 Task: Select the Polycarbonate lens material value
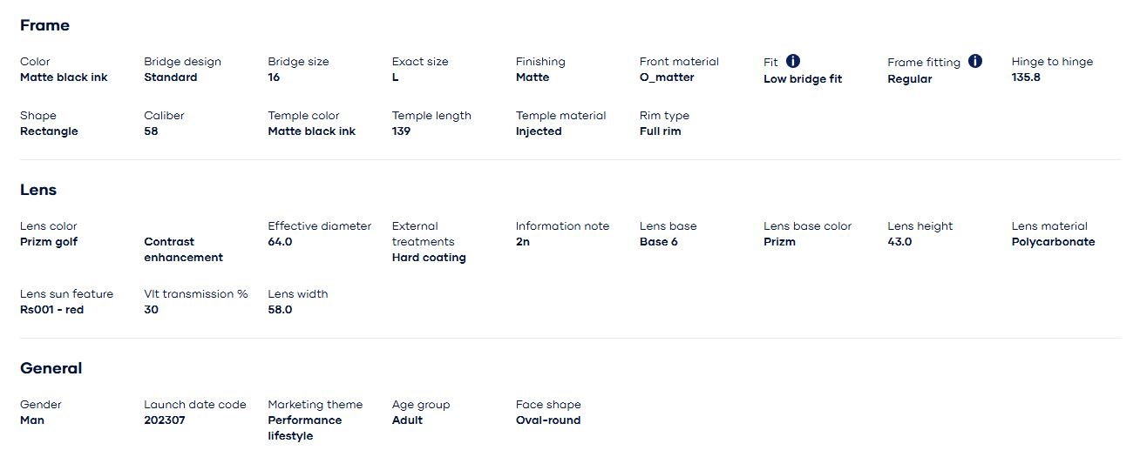click(1053, 242)
